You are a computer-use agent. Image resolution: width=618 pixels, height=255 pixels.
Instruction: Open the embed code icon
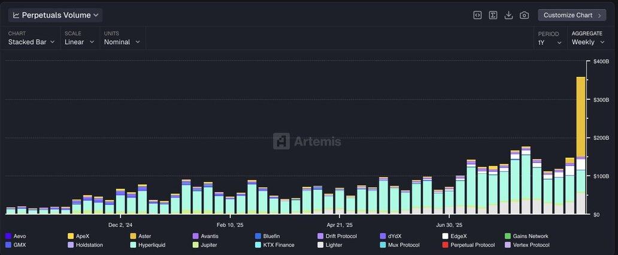477,16
